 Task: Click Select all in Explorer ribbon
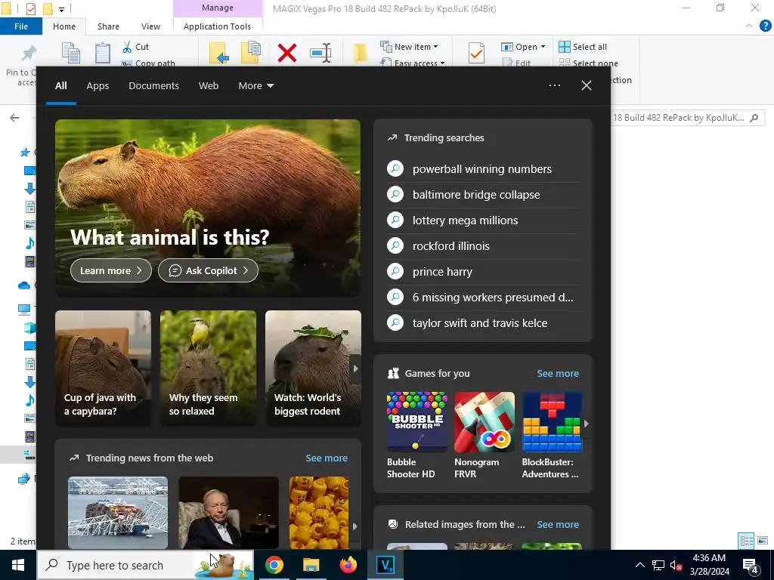coord(583,47)
